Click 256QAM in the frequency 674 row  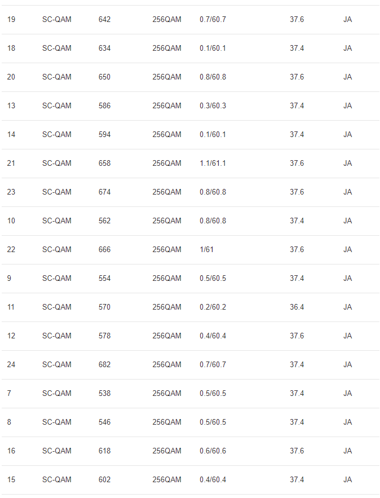pos(167,192)
